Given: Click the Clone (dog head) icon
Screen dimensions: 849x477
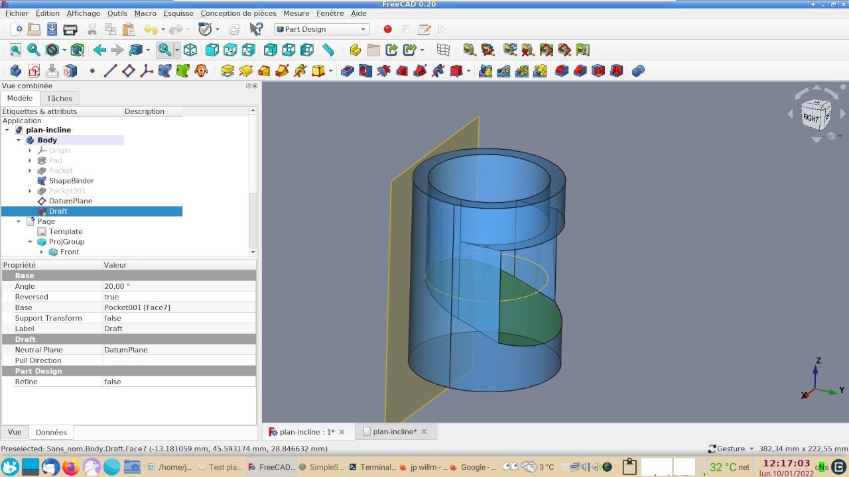Looking at the screenshot, I should coord(201,70).
